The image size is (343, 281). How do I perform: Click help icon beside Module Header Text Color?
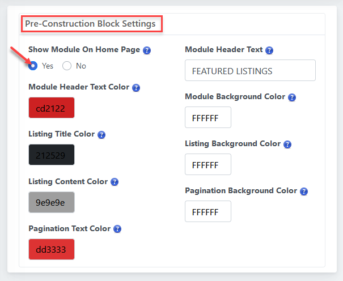point(136,88)
